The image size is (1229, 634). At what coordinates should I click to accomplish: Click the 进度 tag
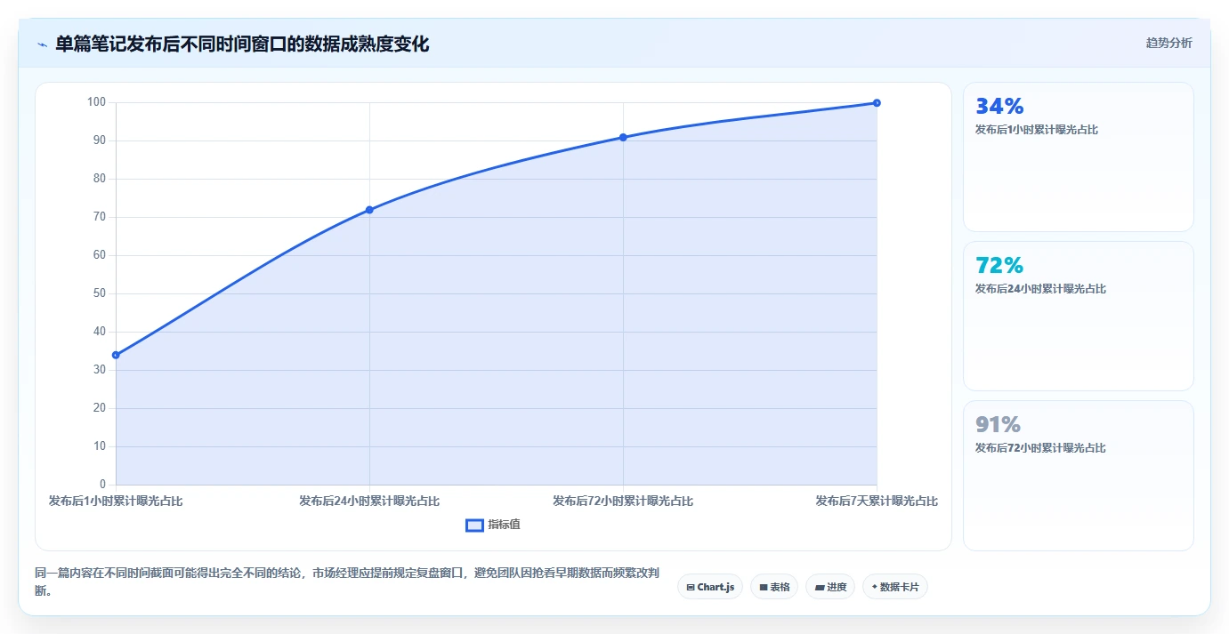click(830, 587)
